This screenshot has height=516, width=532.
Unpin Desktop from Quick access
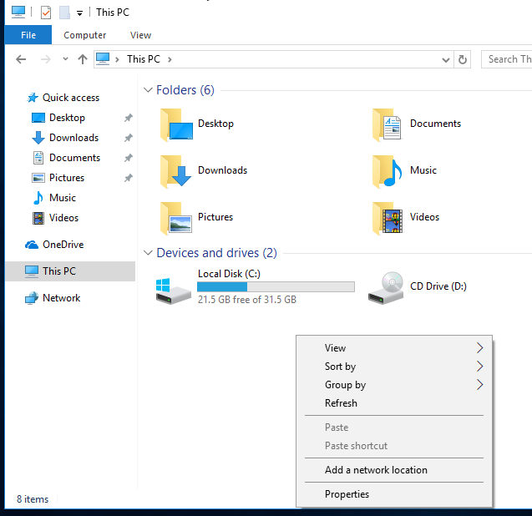[x=128, y=118]
